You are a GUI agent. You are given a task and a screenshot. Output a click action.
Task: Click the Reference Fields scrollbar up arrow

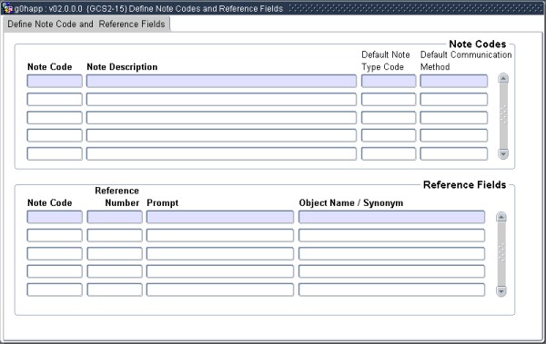(x=501, y=217)
